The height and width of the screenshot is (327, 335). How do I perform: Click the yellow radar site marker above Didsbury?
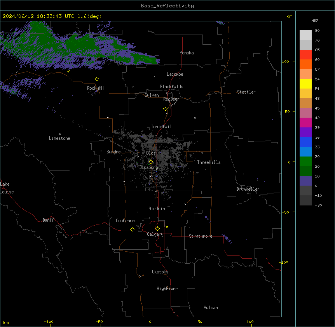151,162
